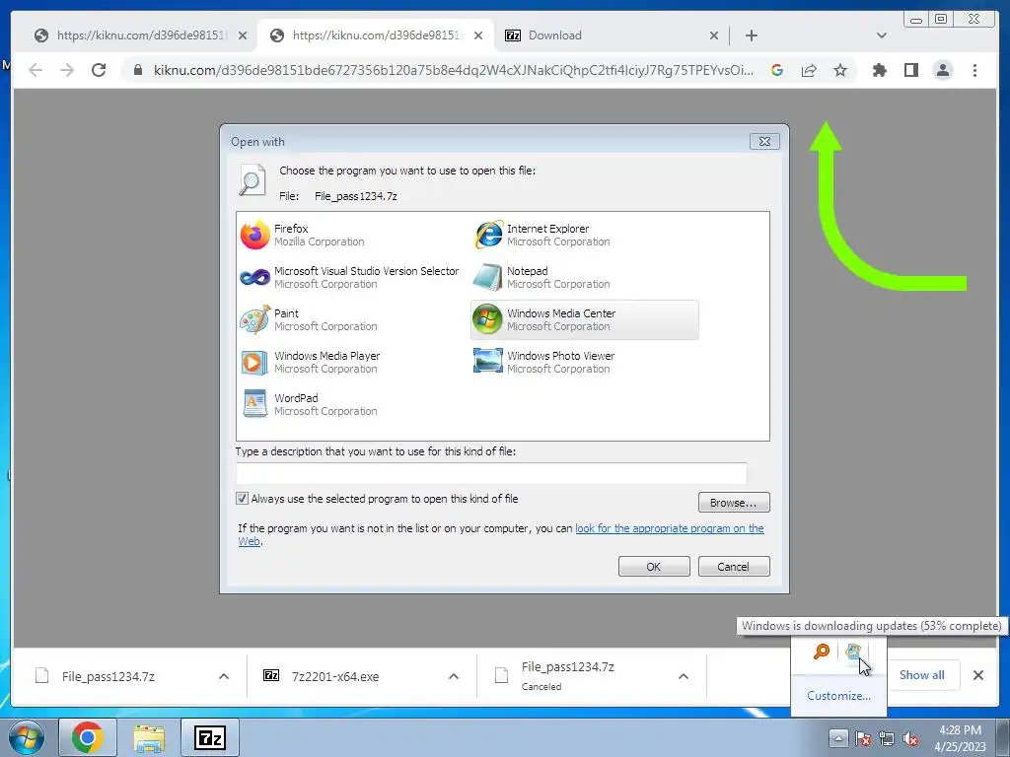Click Customize... in tray popup
The image size is (1010, 757).
[x=838, y=695]
